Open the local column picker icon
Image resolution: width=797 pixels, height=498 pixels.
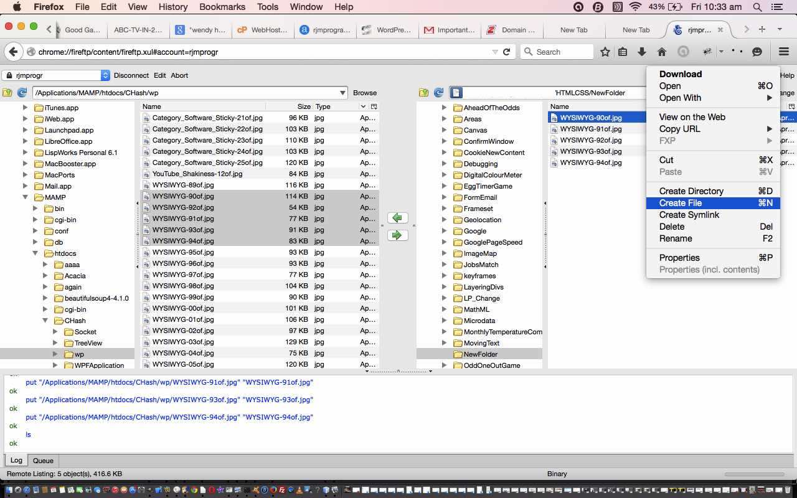[x=374, y=106]
